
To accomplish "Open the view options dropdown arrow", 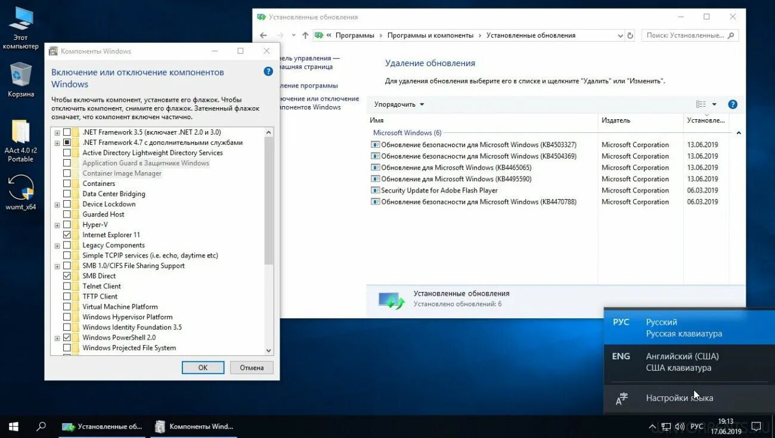I will [714, 104].
